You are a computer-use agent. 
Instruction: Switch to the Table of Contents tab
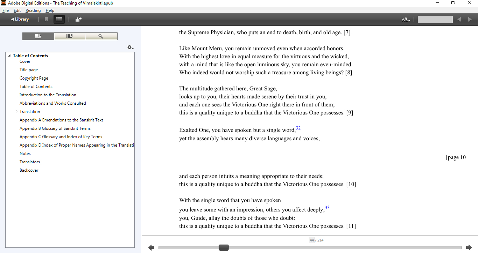pos(38,36)
